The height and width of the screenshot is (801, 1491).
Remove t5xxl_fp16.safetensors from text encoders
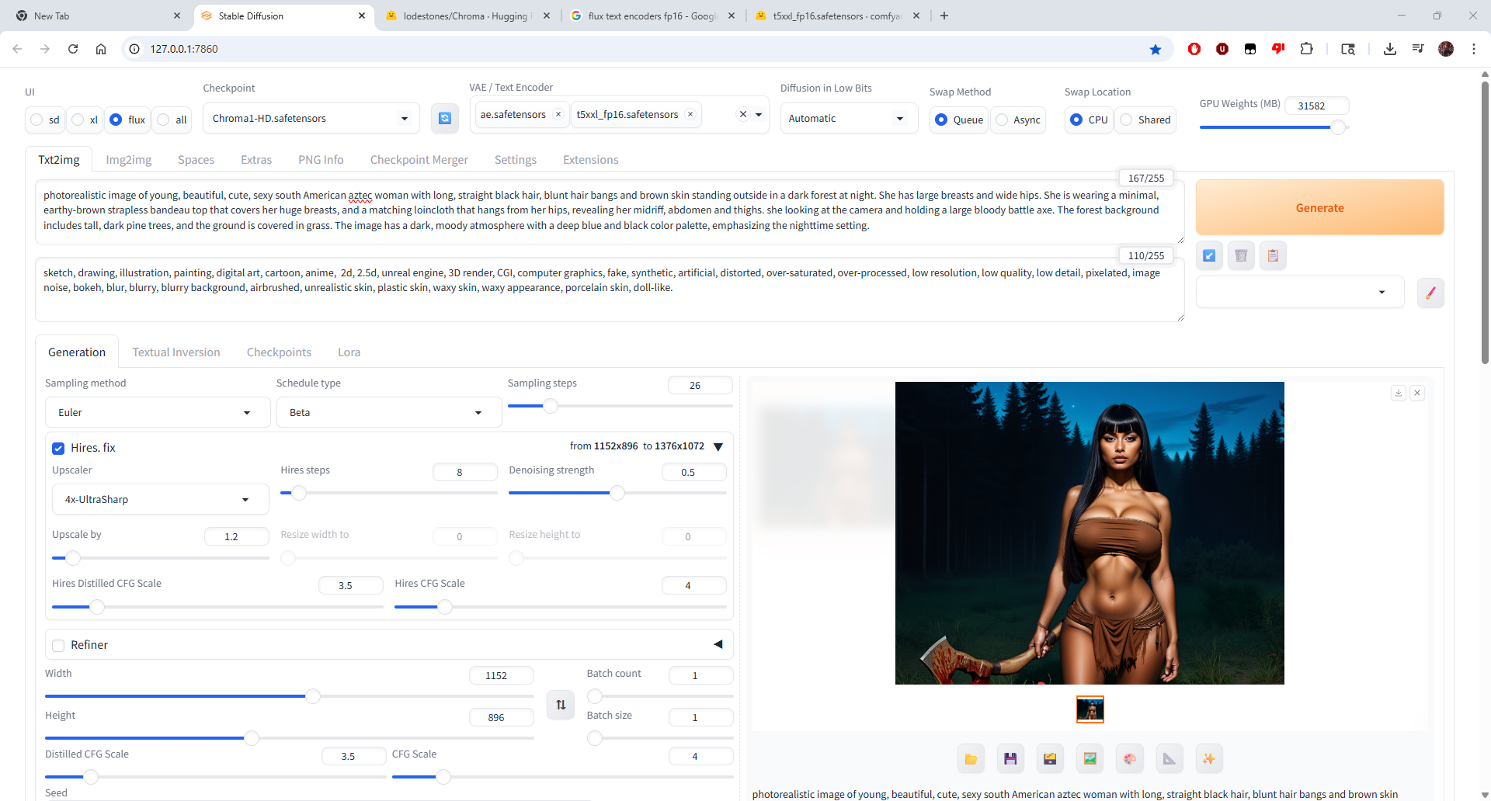click(x=690, y=114)
